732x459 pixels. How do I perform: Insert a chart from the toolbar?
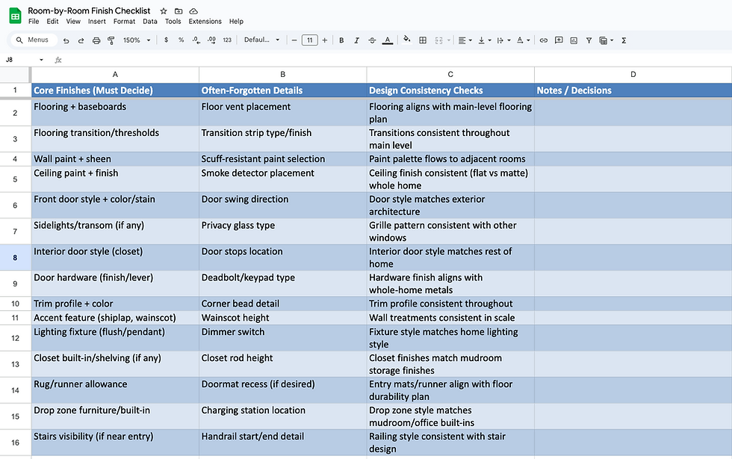pos(574,40)
